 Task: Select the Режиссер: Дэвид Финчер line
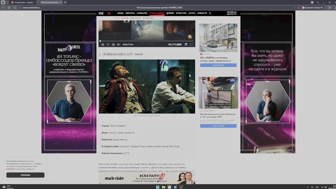[x=114, y=139]
